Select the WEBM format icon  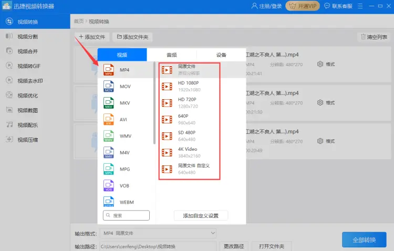109,202
